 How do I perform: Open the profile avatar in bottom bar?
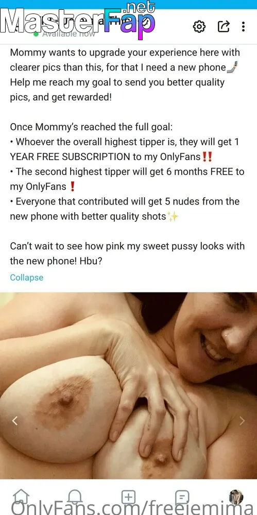coord(236,497)
